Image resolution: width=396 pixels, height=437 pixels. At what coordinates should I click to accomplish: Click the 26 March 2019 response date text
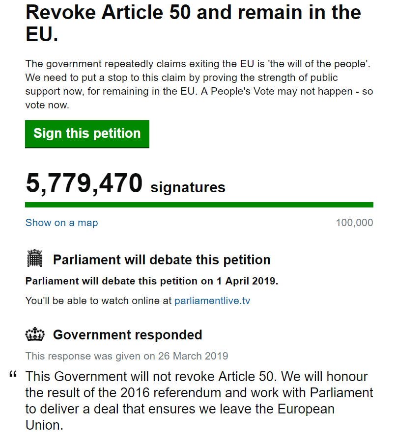193,356
